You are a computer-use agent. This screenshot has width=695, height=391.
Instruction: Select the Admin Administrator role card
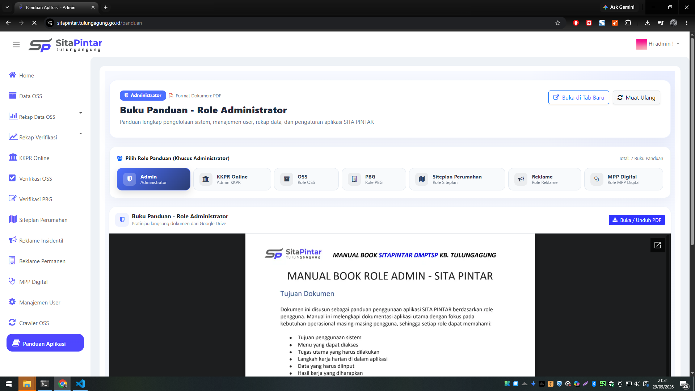(x=153, y=179)
